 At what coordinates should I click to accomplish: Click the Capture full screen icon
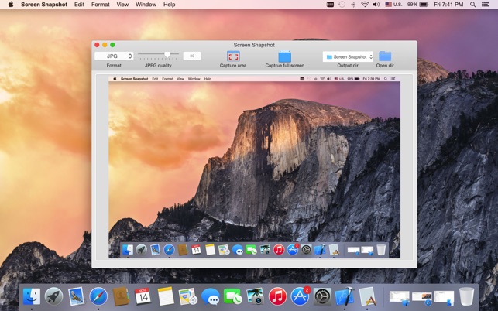(284, 56)
